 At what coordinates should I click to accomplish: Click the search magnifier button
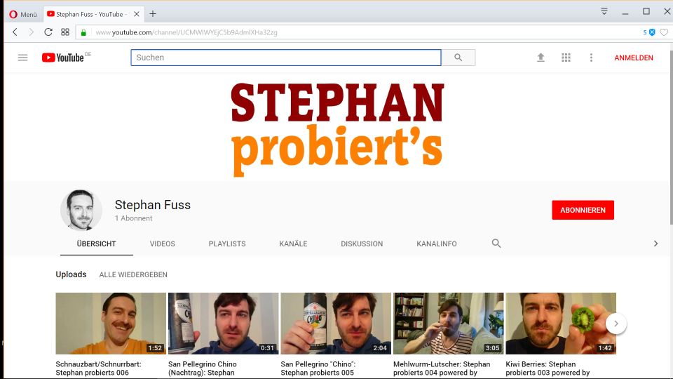[458, 58]
